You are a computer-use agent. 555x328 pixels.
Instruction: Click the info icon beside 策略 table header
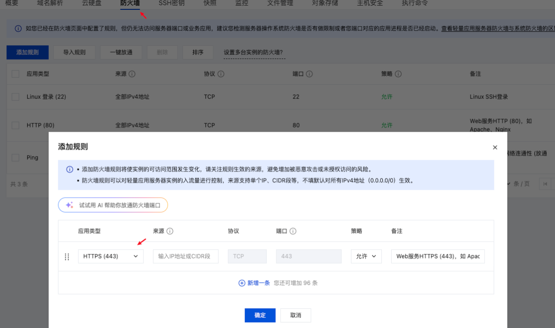click(398, 74)
